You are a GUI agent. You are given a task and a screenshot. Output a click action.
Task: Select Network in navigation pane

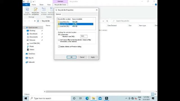[31, 62]
